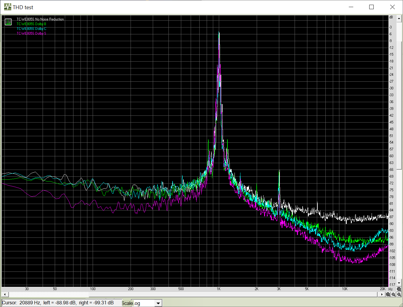This screenshot has height=307, width=403.
Task: Click the Cursor readout '20889 Hz' status text
Action: [x=30, y=303]
